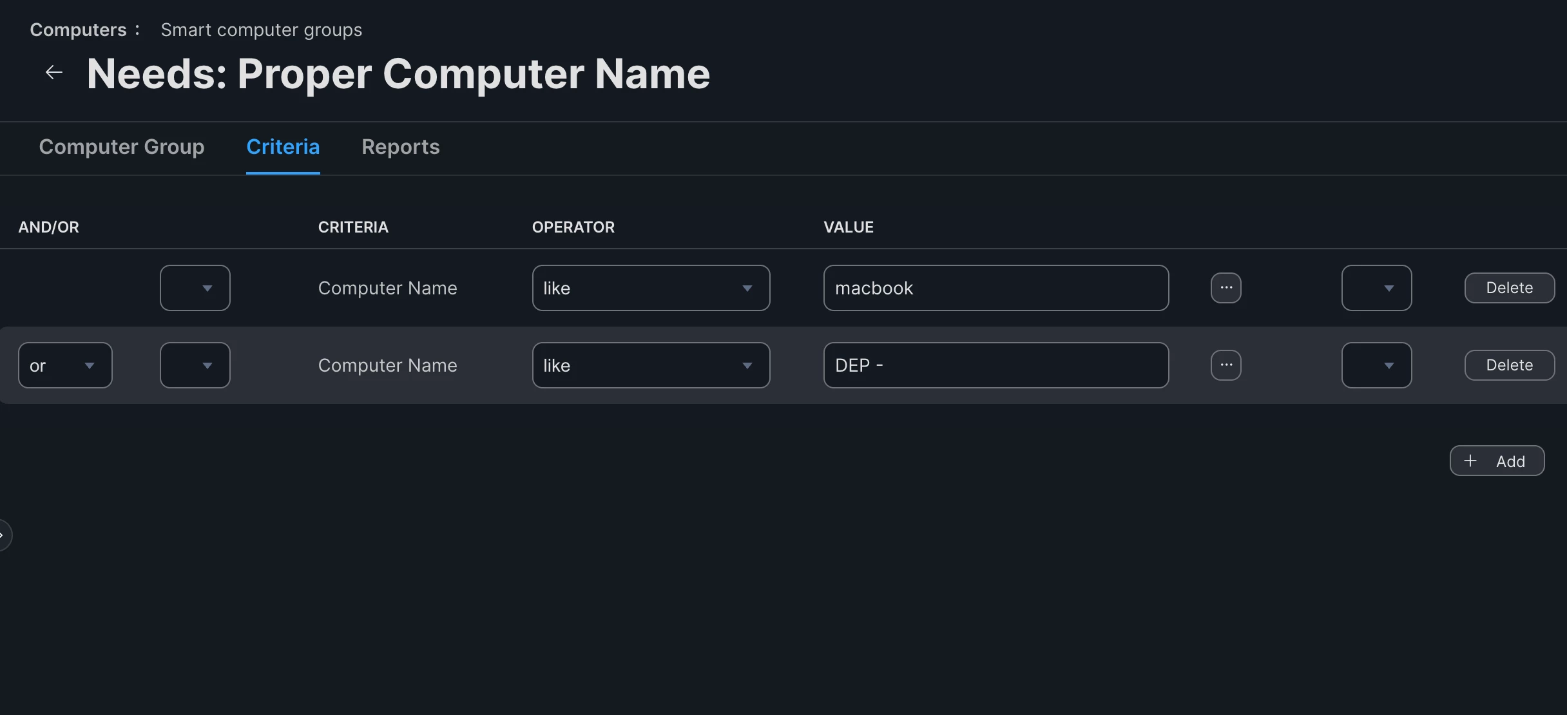Expand the collapsed sidebar chevron

point(3,535)
